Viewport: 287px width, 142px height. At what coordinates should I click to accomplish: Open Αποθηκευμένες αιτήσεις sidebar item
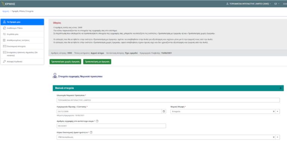22,40
